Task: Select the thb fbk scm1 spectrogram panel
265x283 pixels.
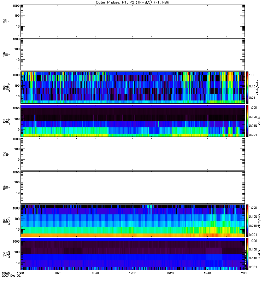Action: [x=132, y=121]
